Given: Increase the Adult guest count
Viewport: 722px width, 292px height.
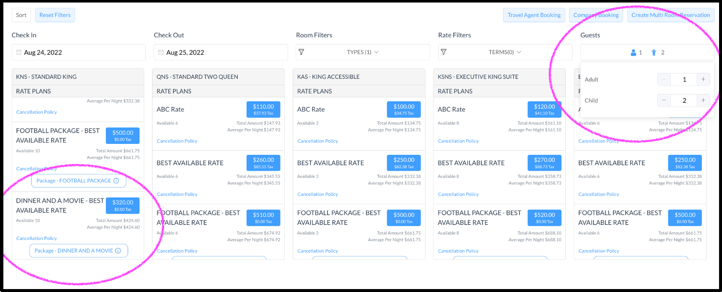Looking at the screenshot, I should (703, 79).
